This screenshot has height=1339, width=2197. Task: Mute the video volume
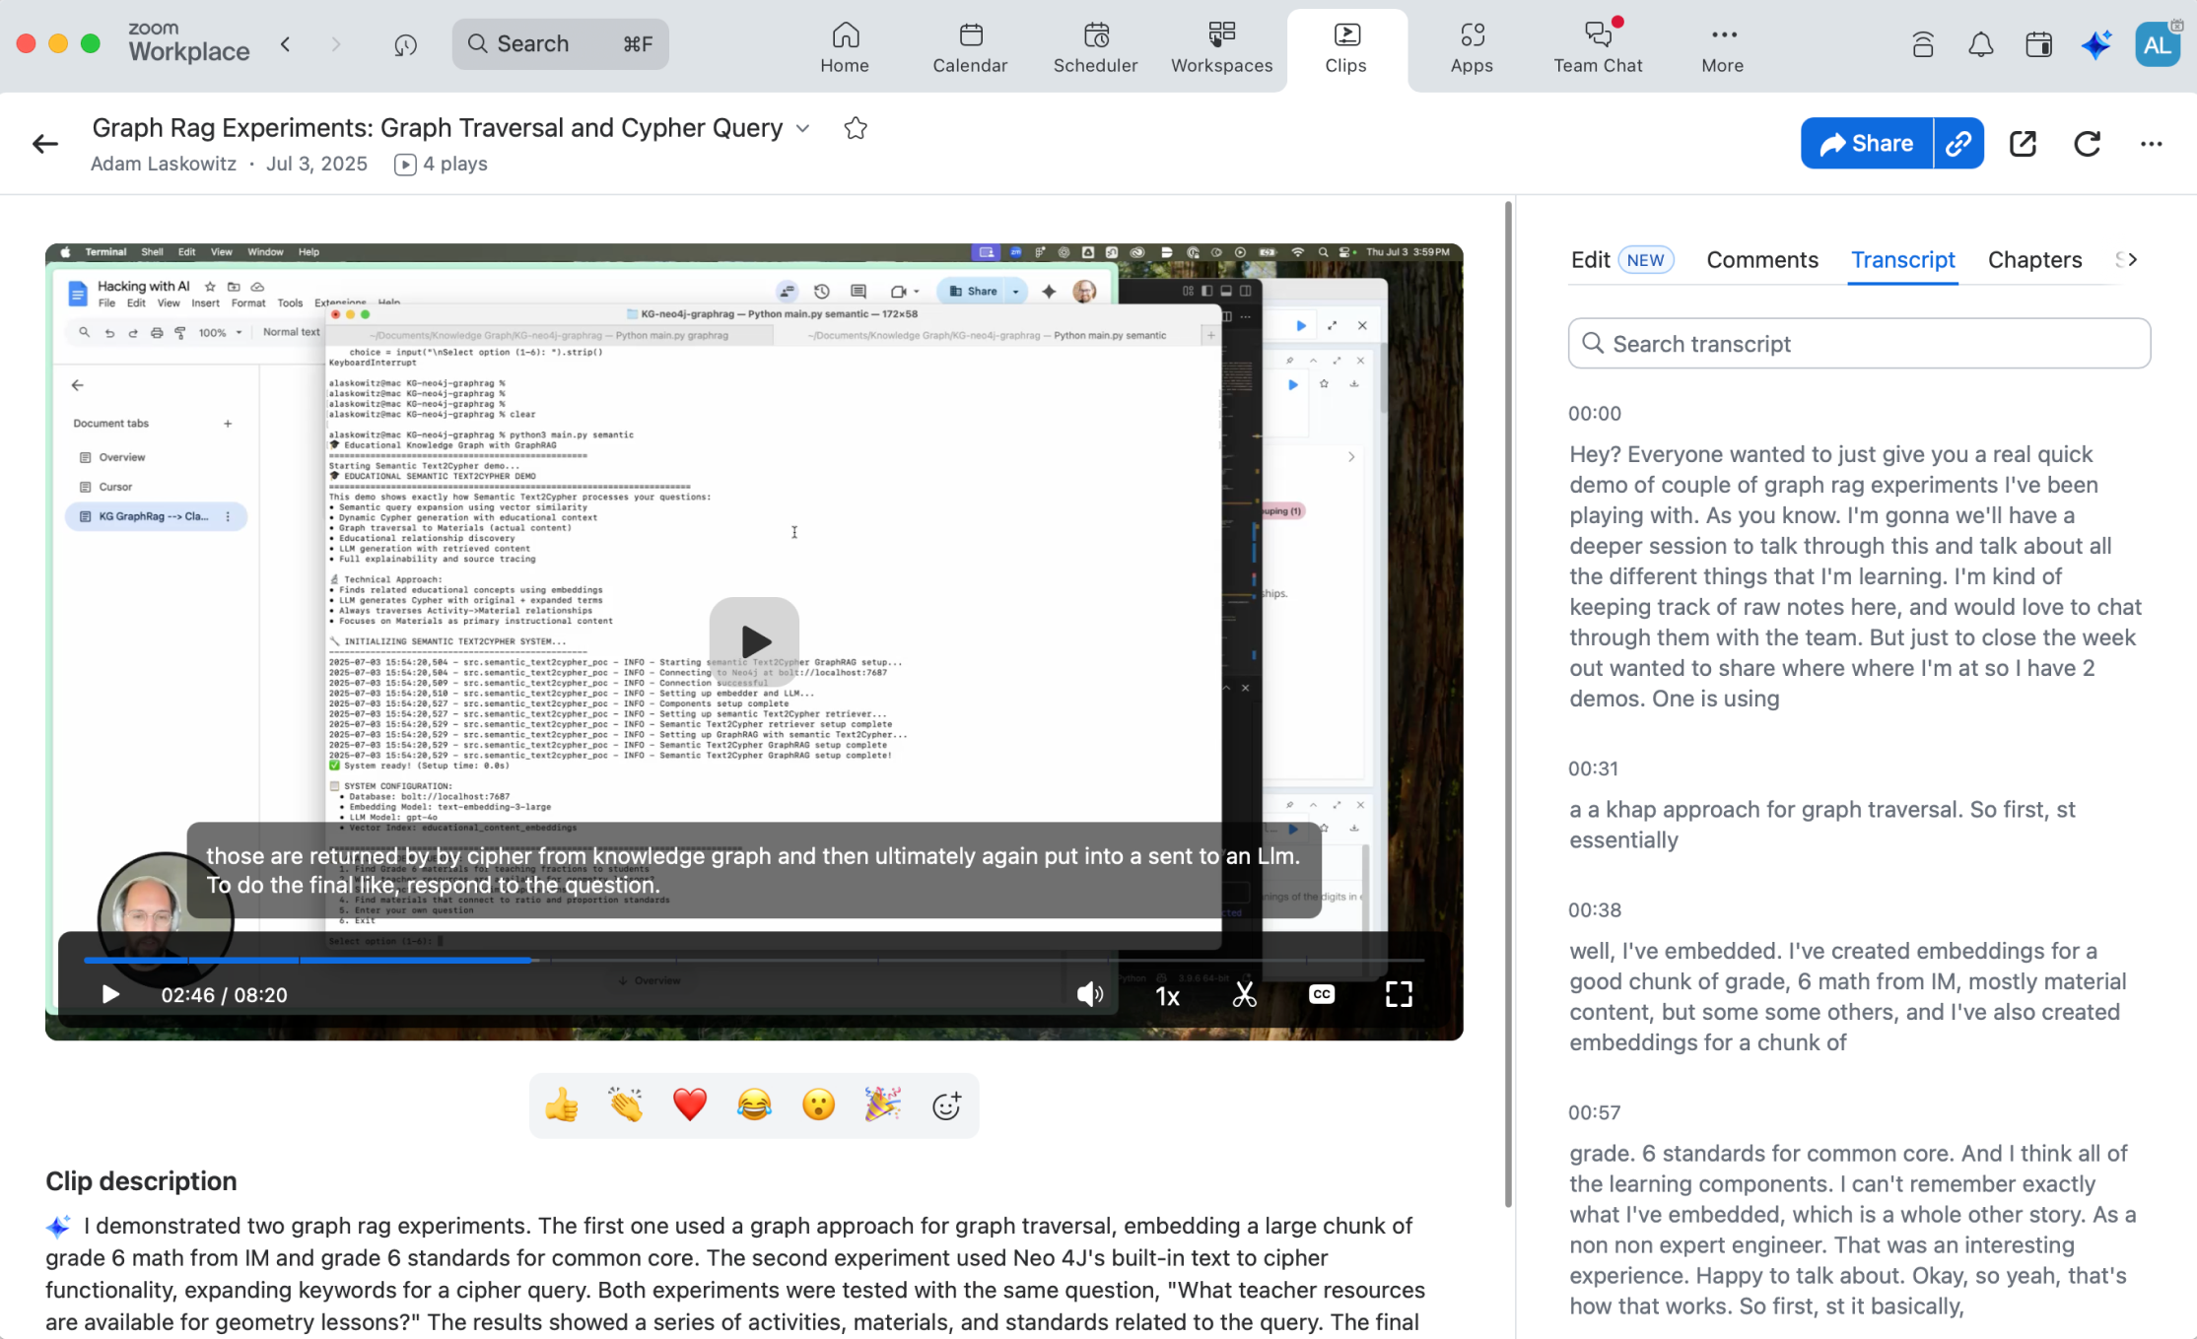[1089, 994]
